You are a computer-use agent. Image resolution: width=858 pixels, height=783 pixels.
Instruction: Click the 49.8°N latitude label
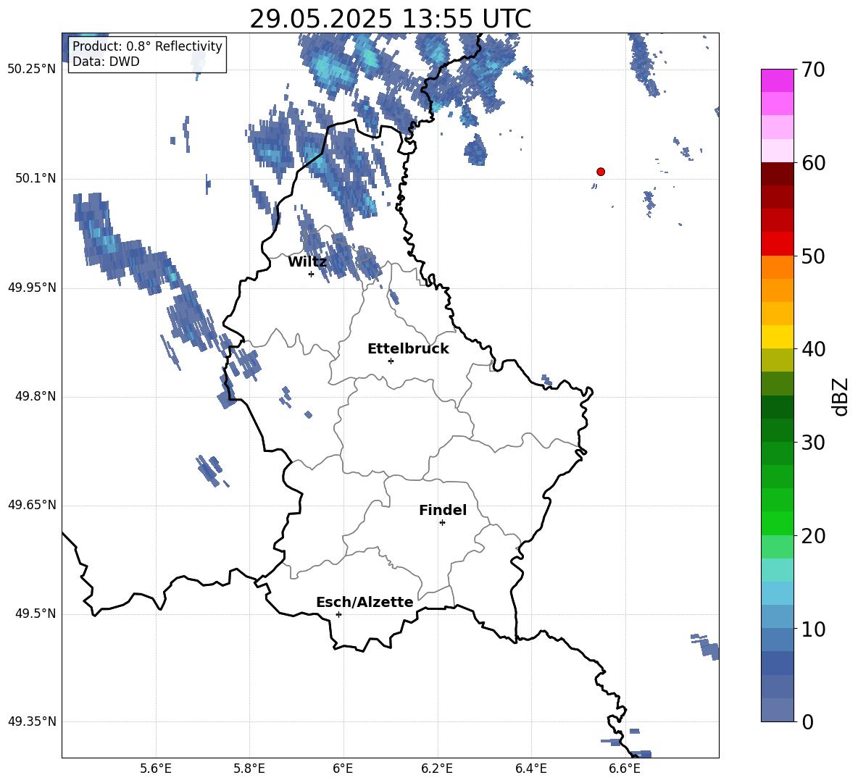pyautogui.click(x=36, y=396)
